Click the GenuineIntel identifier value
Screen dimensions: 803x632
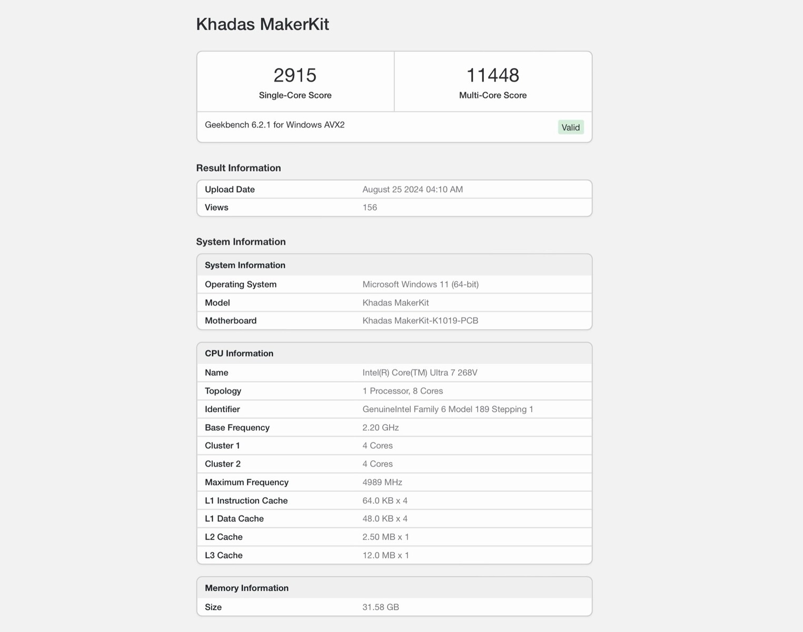[x=448, y=409]
